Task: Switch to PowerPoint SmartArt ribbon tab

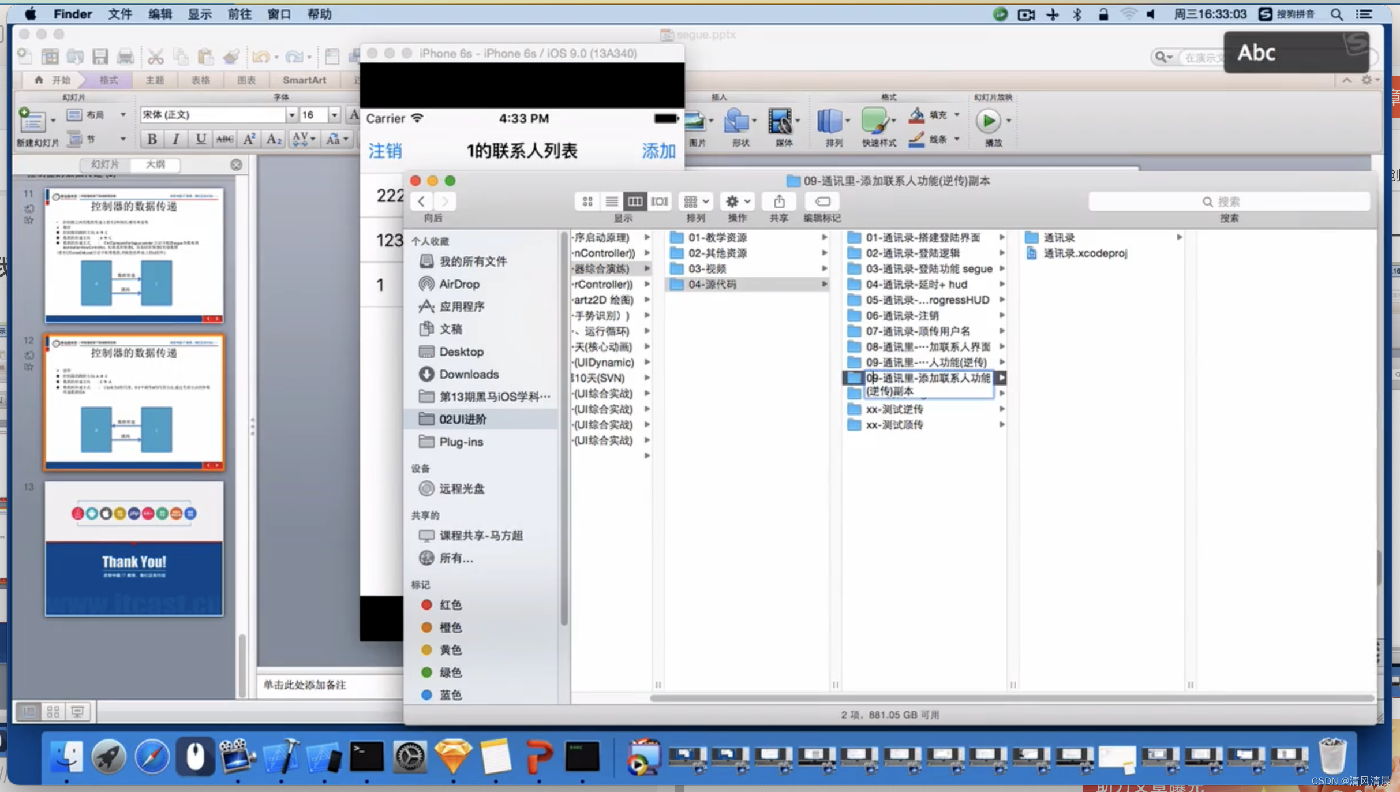Action: pyautogui.click(x=304, y=80)
